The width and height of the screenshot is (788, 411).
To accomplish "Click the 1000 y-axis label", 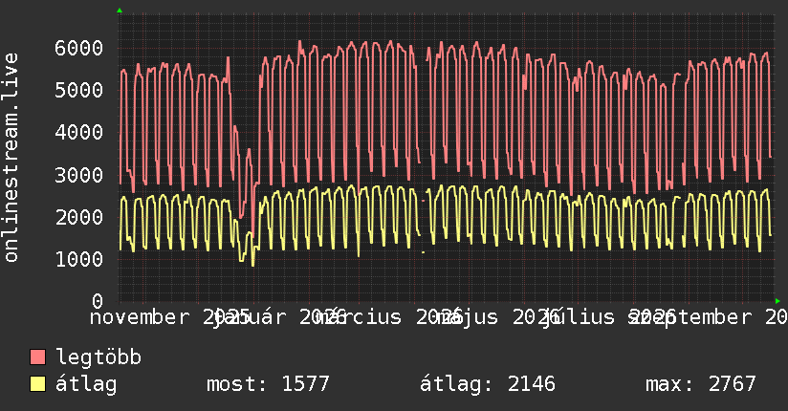I will pyautogui.click(x=79, y=259).
